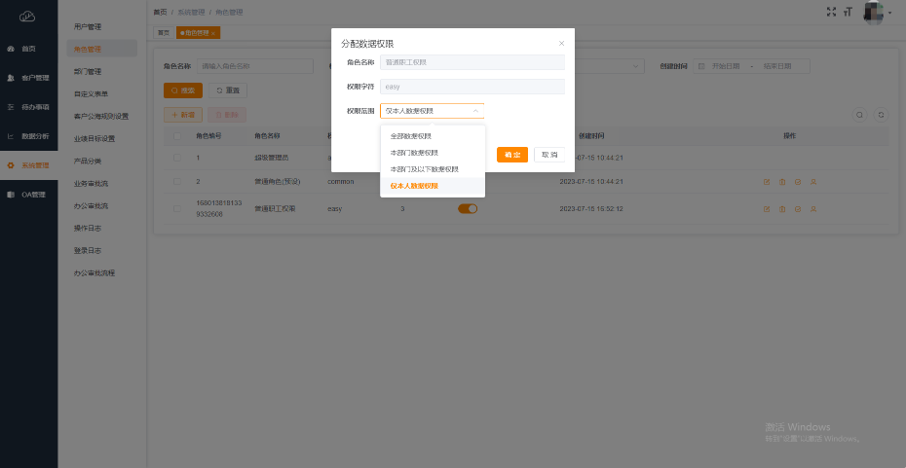Click the data permission icon in 普通职工权限 row
Image resolution: width=906 pixels, height=468 pixels.
(x=798, y=208)
